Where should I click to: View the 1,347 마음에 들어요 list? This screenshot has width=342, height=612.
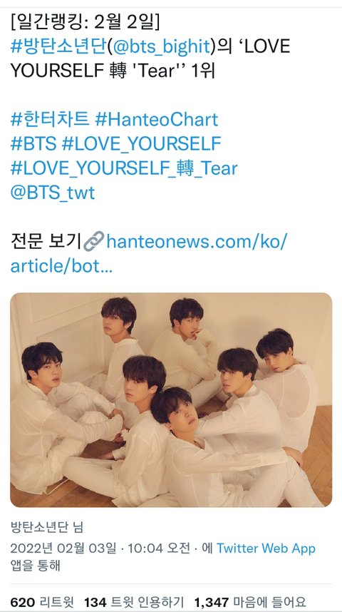[x=250, y=602]
